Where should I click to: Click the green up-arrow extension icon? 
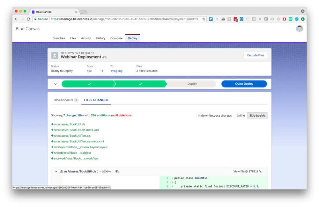[x=303, y=19]
